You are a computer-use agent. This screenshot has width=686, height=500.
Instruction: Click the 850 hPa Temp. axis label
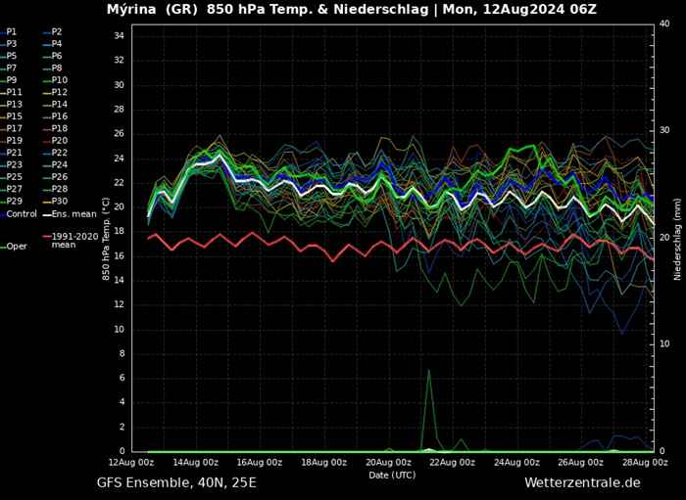105,238
